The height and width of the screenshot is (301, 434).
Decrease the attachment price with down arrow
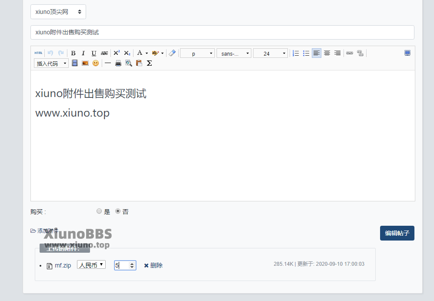[132, 267]
